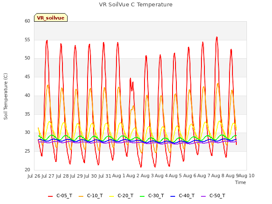Click the Jul 31 x-axis label
272x204 pixels.
[x=105, y=176]
